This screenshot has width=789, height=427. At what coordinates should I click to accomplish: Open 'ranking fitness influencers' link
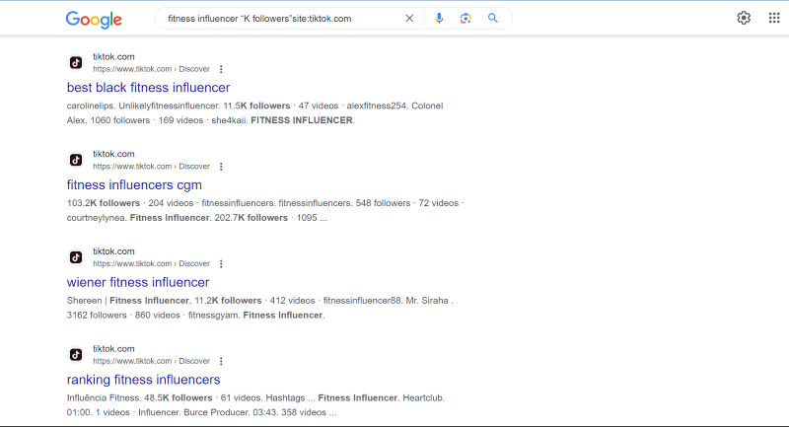click(143, 380)
